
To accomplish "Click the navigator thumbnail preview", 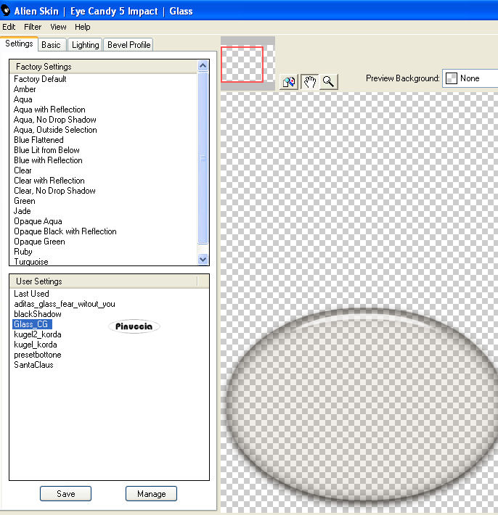I will (x=248, y=63).
